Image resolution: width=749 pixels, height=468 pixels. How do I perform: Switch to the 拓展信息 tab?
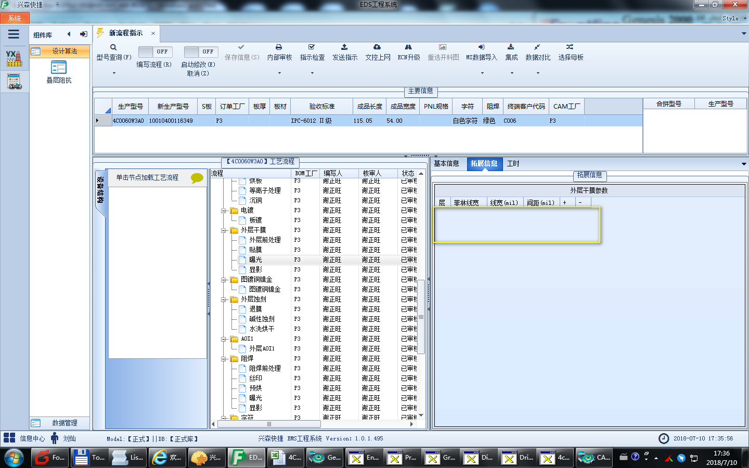point(484,163)
